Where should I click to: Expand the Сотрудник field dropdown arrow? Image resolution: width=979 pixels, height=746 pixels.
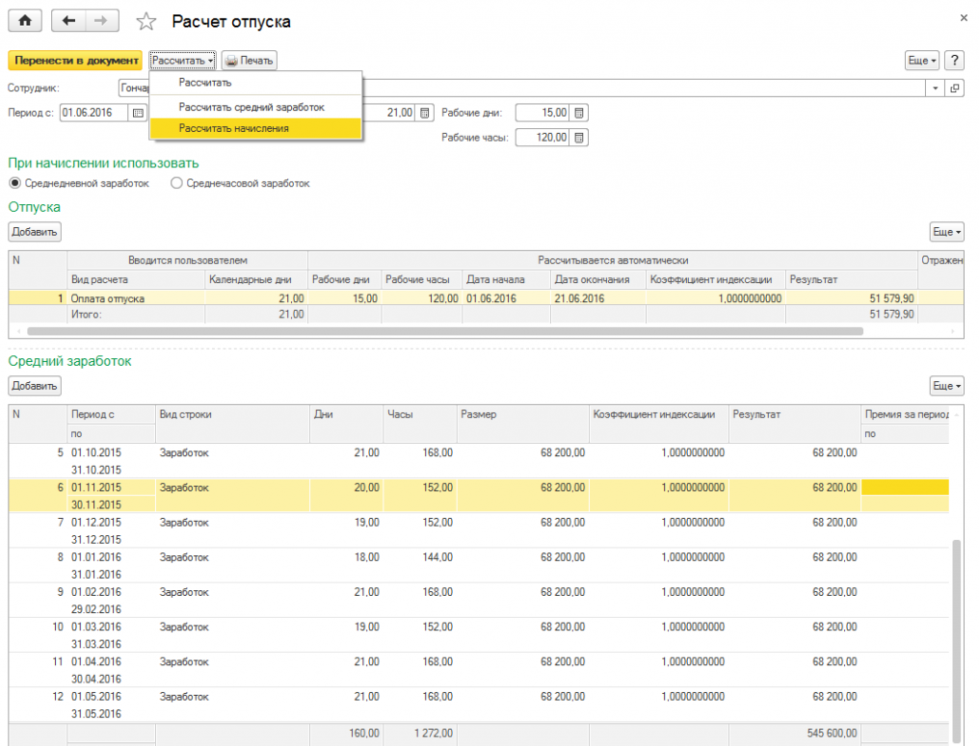937,88
